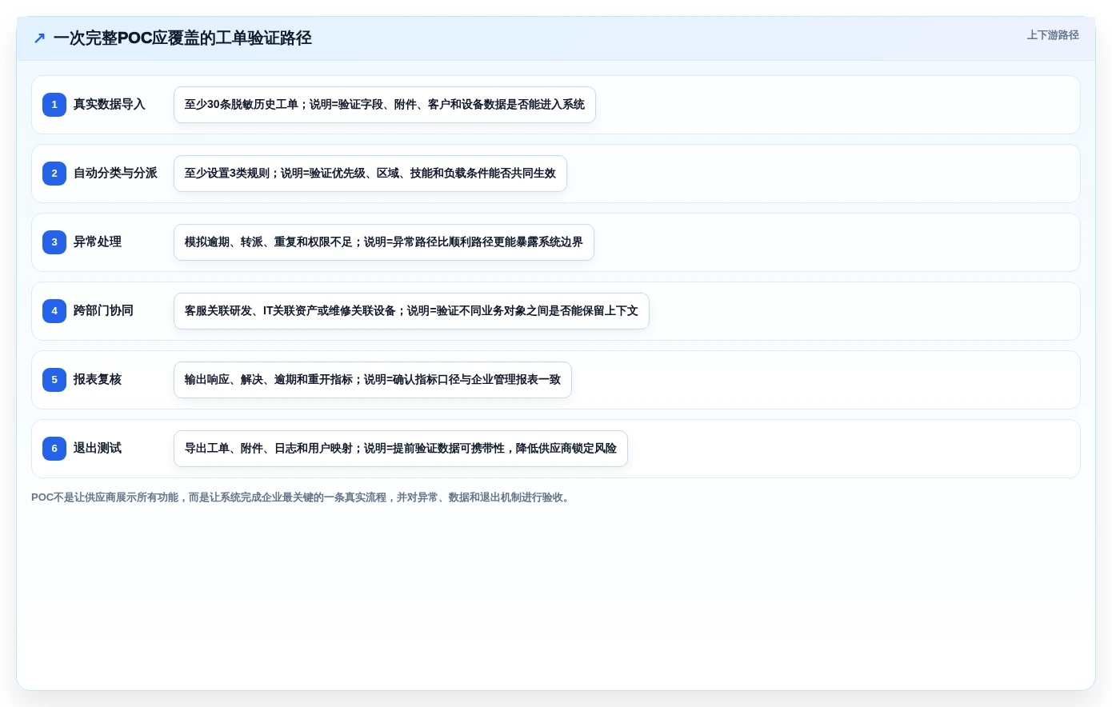Click the 上下游路径 label in header
Screen dimensions: 1112x707
pos(1053,35)
